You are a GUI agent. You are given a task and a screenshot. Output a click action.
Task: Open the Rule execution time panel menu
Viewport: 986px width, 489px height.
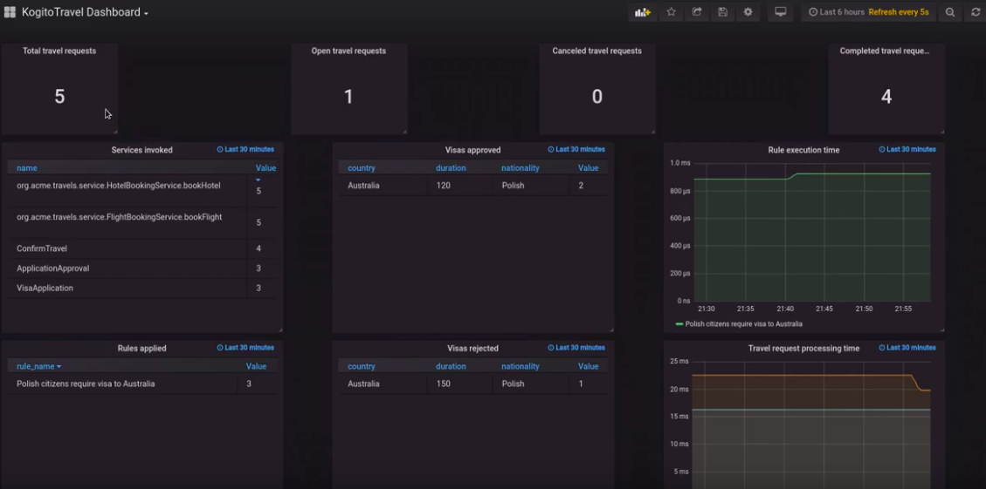[x=803, y=150]
